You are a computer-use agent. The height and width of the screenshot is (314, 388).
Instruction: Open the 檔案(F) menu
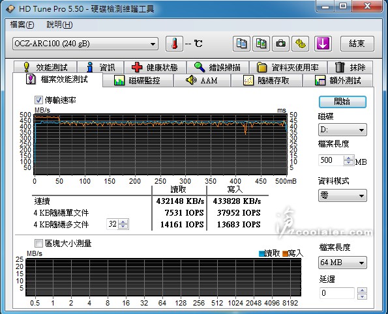[x=22, y=25]
